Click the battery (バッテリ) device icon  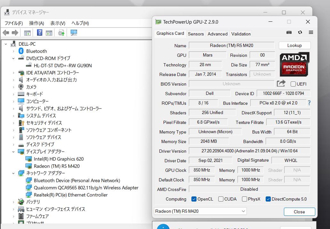(21, 202)
